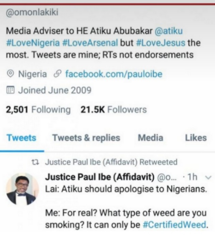
Task: View the 2,501 Following list
Action: [39, 110]
